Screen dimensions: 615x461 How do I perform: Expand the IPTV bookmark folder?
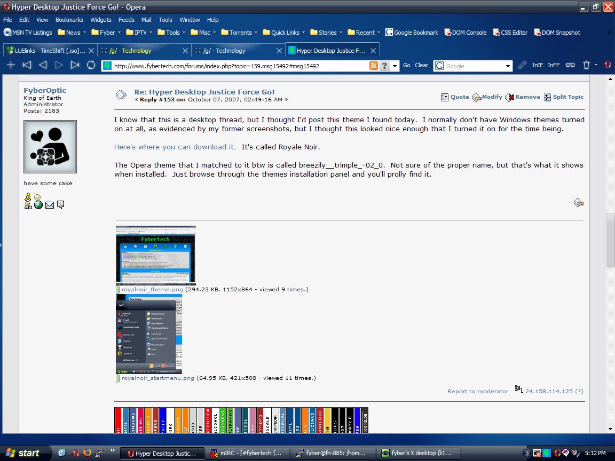[x=139, y=33]
